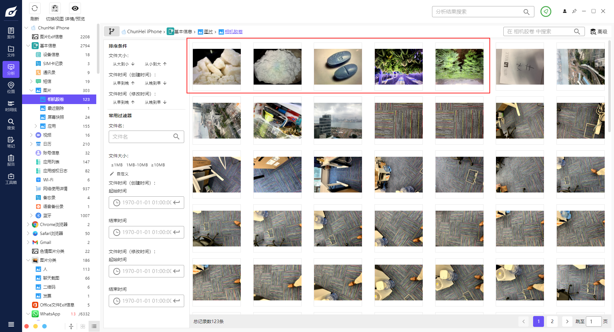
Task: Collapse the 图片 tree node
Action: (31, 90)
